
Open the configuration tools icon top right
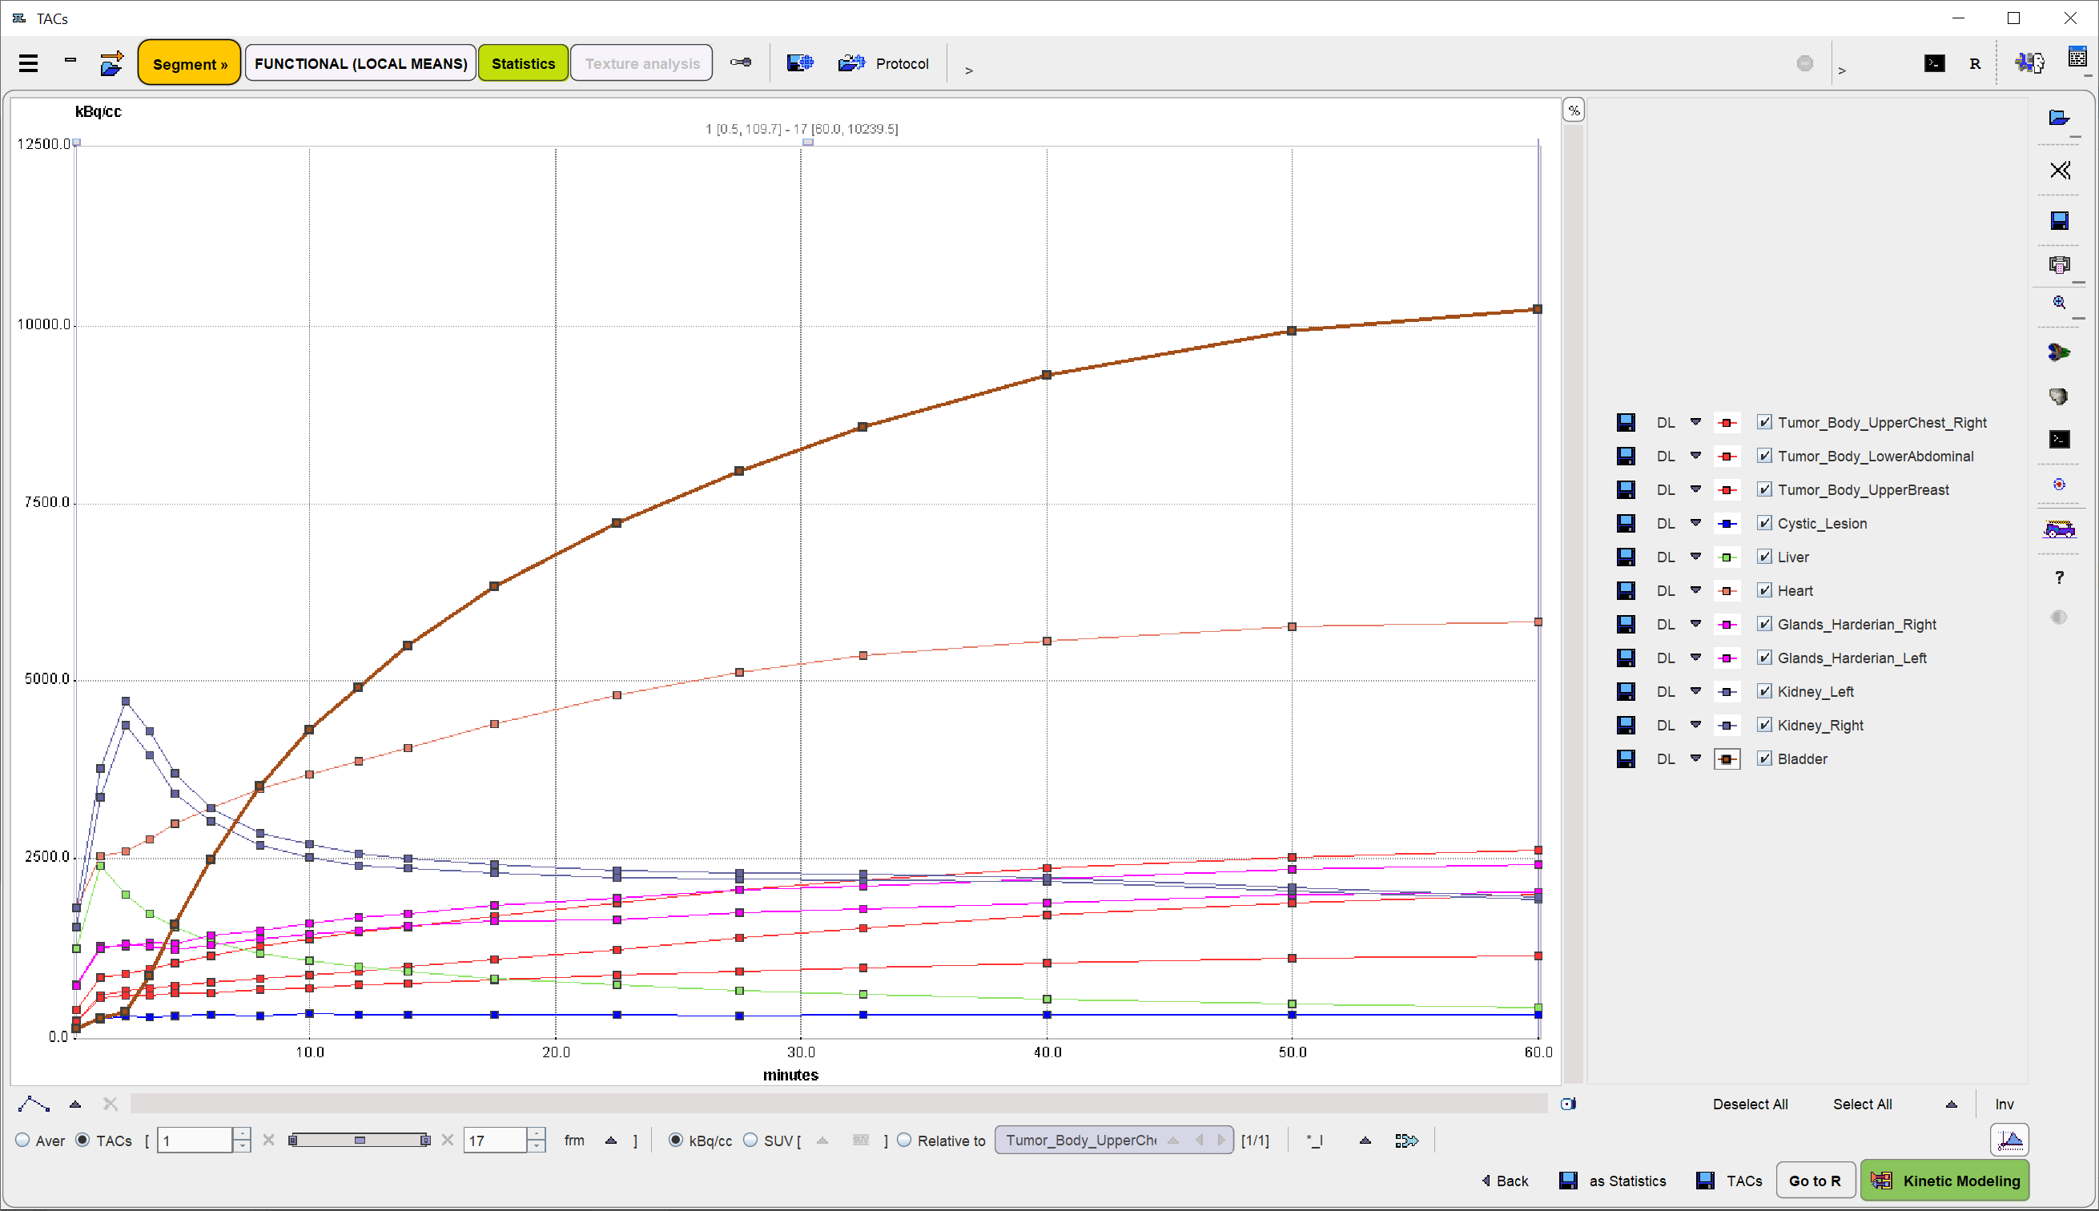2030,62
